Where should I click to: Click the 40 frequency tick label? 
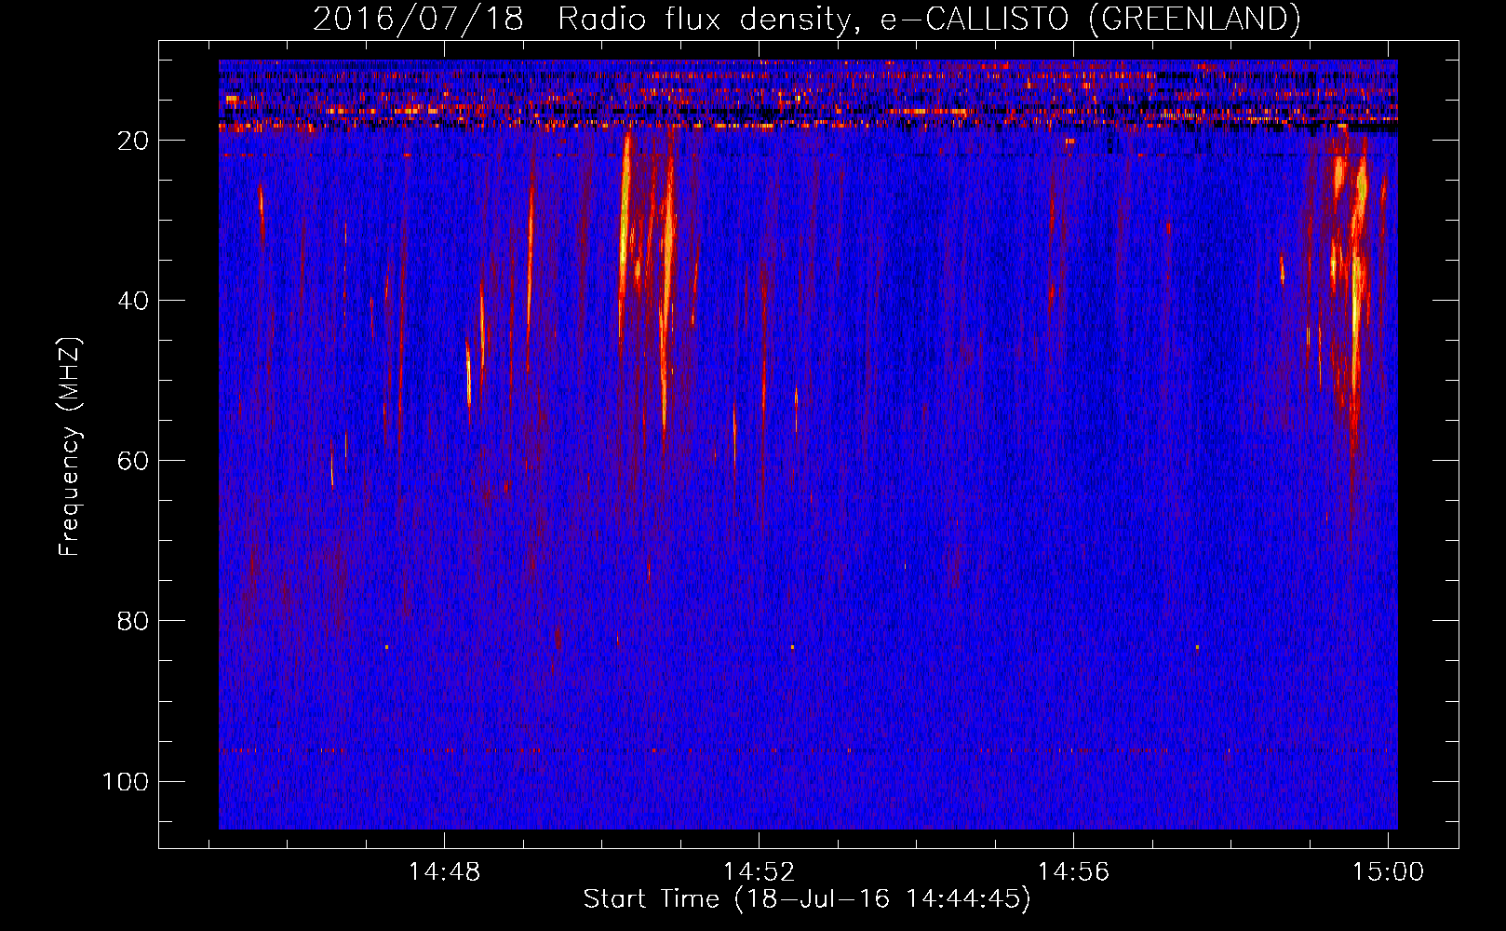pyautogui.click(x=132, y=301)
